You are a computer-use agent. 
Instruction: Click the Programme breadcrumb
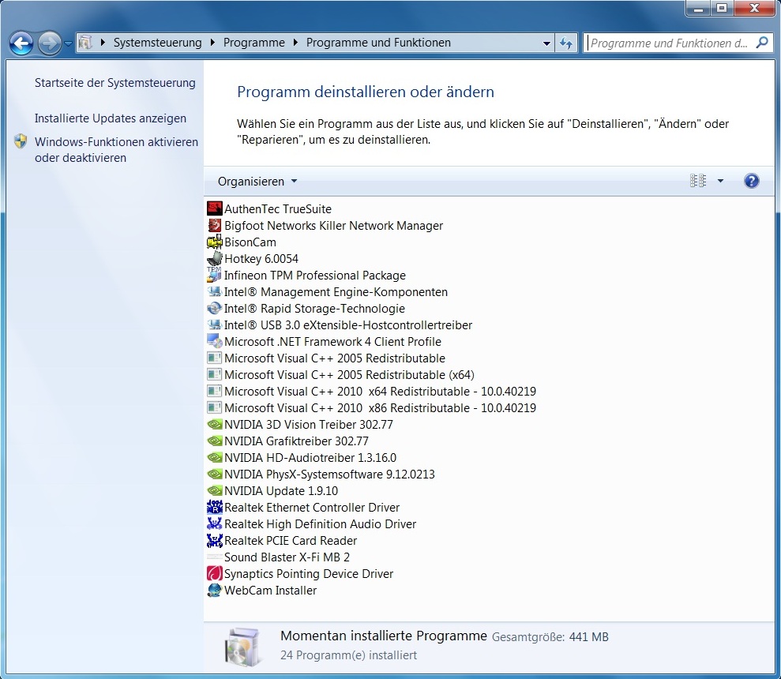(254, 43)
